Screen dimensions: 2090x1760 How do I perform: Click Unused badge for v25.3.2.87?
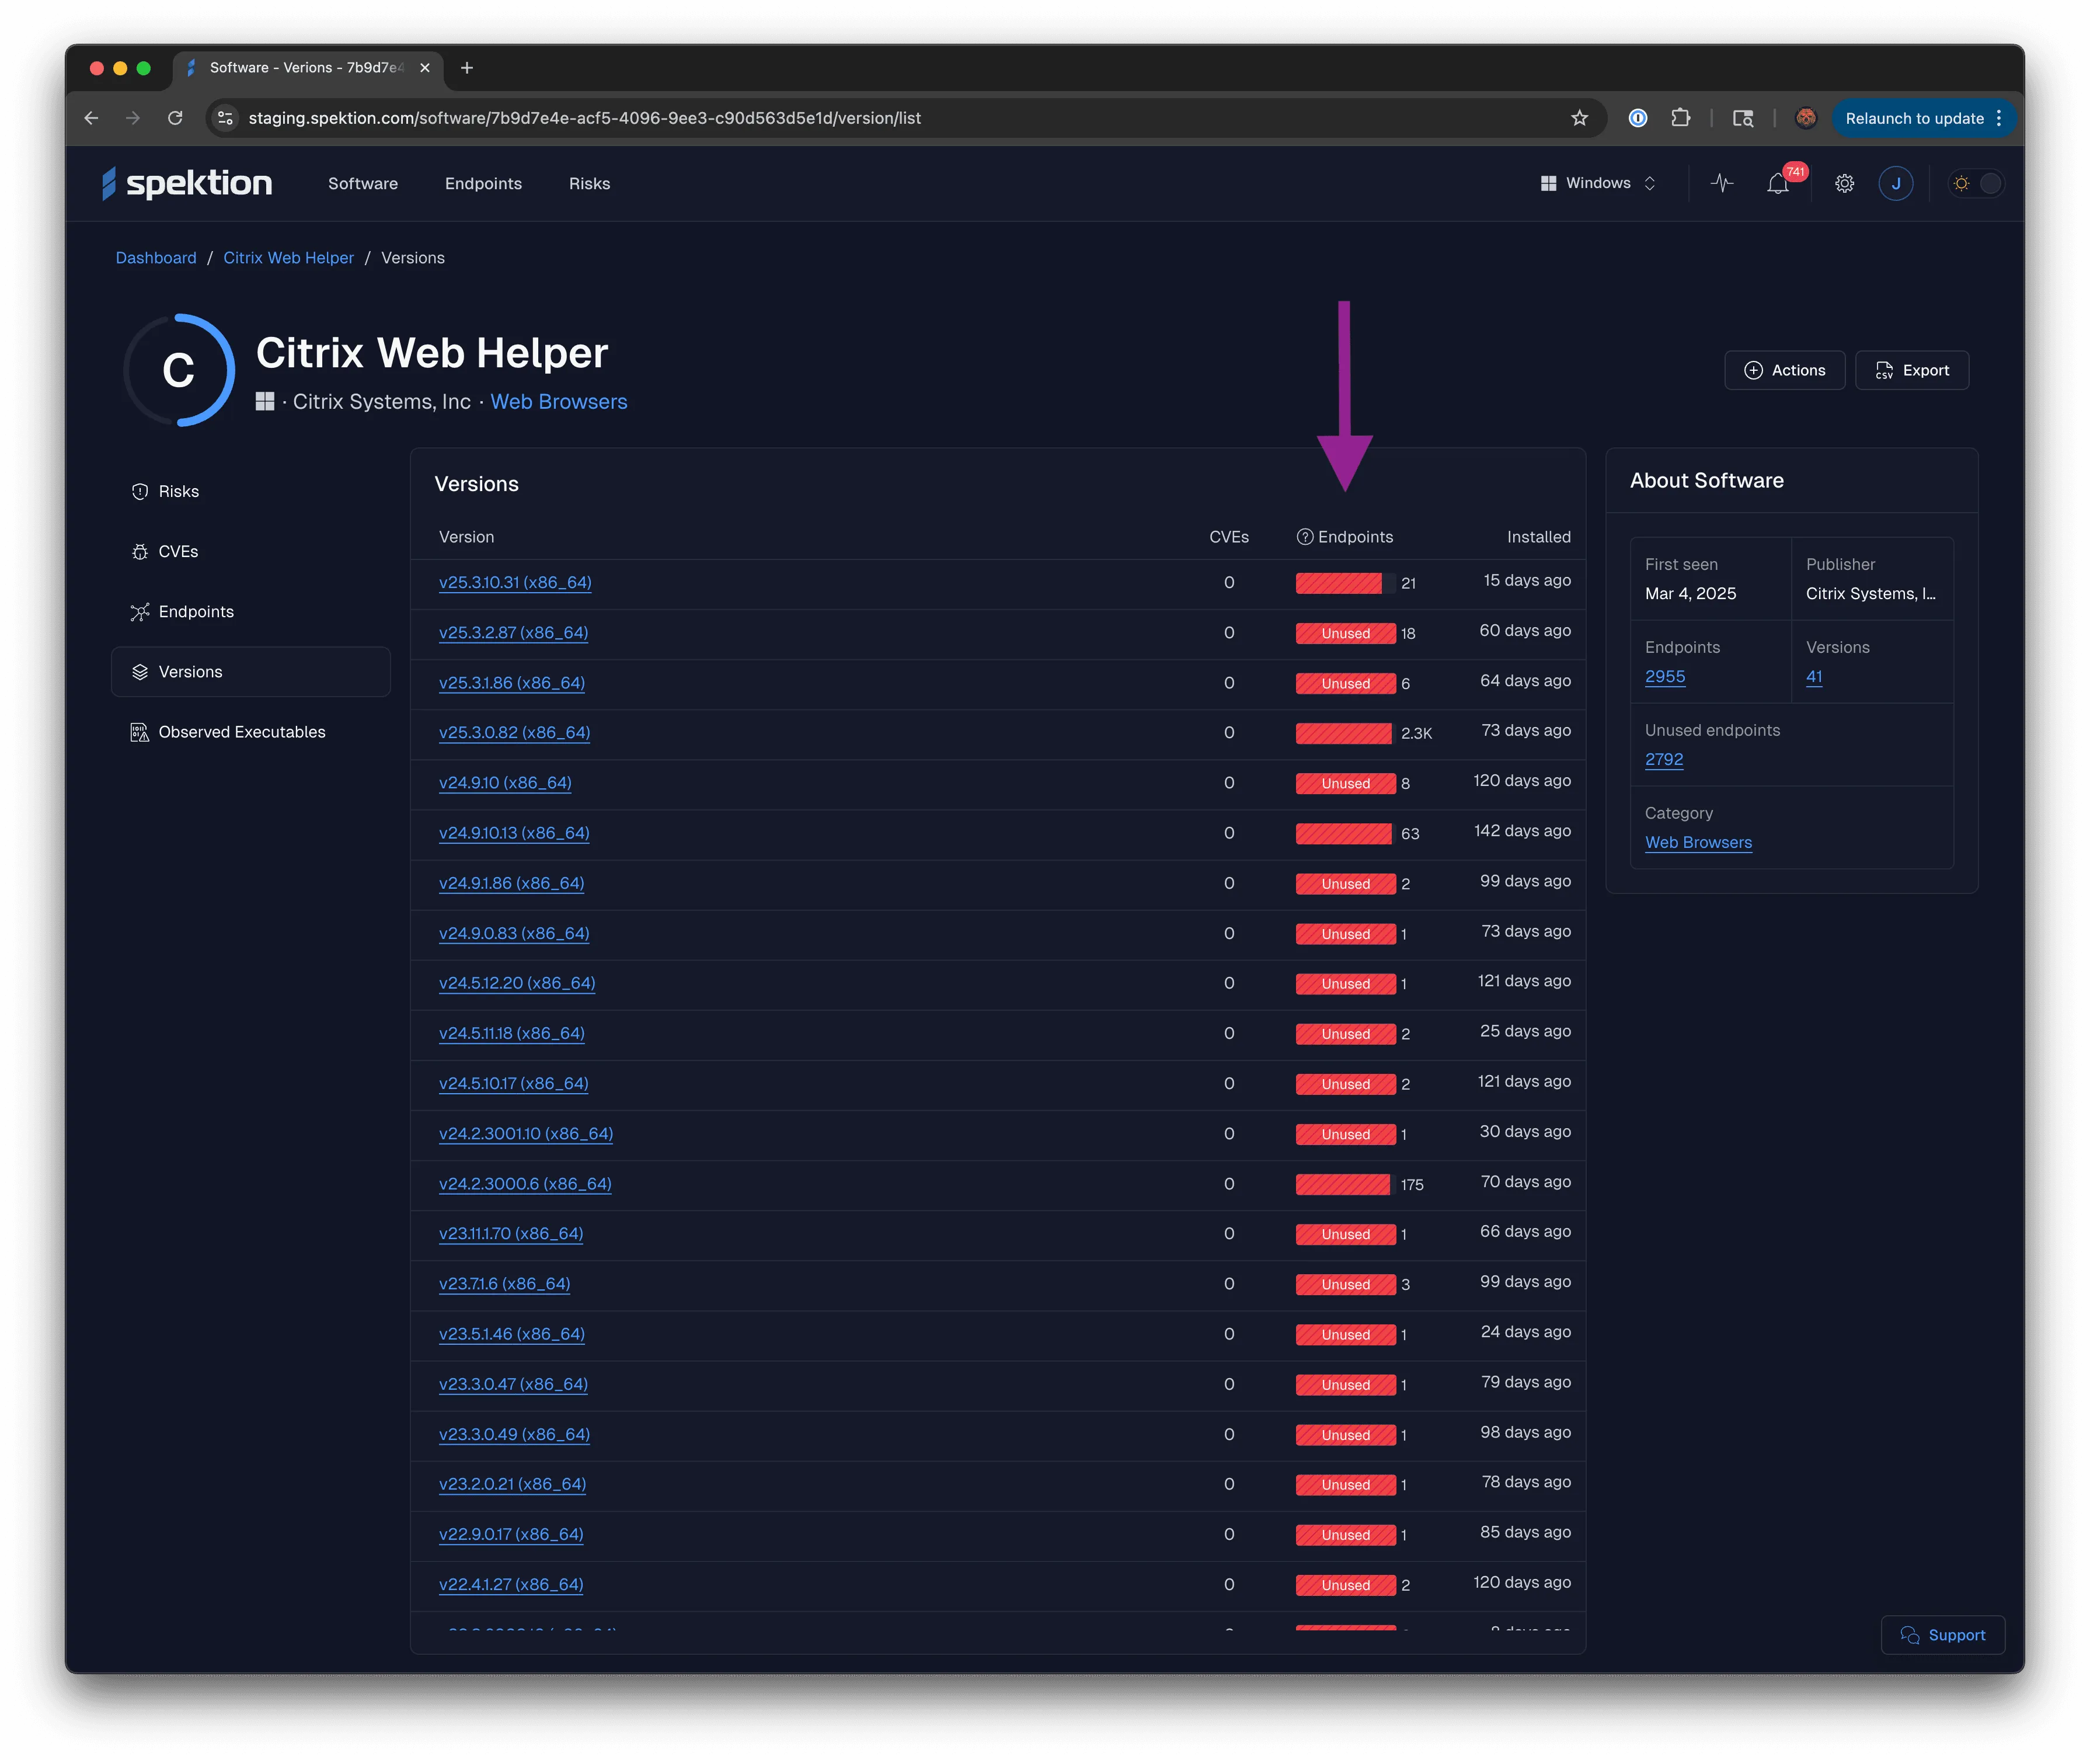click(x=1346, y=634)
